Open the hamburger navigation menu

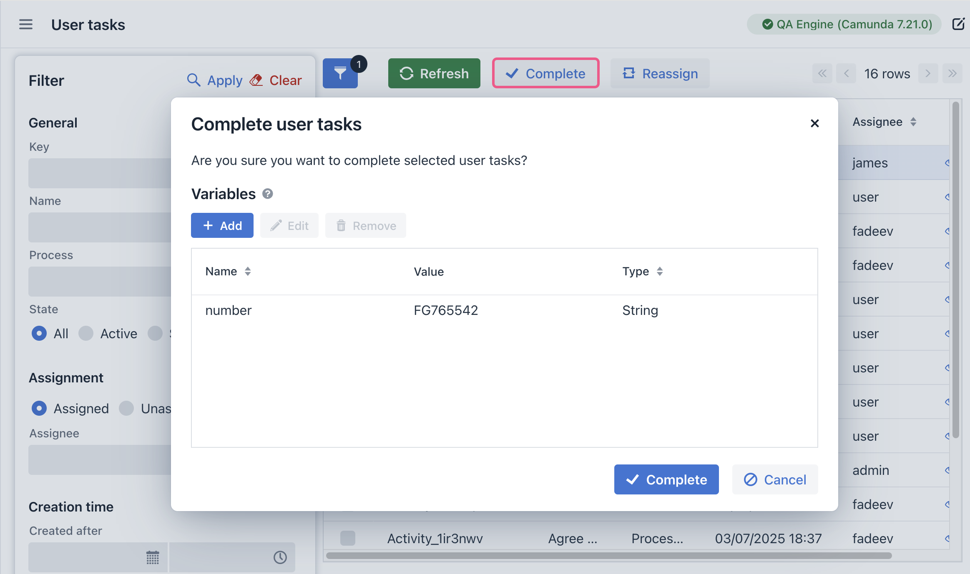click(x=26, y=25)
